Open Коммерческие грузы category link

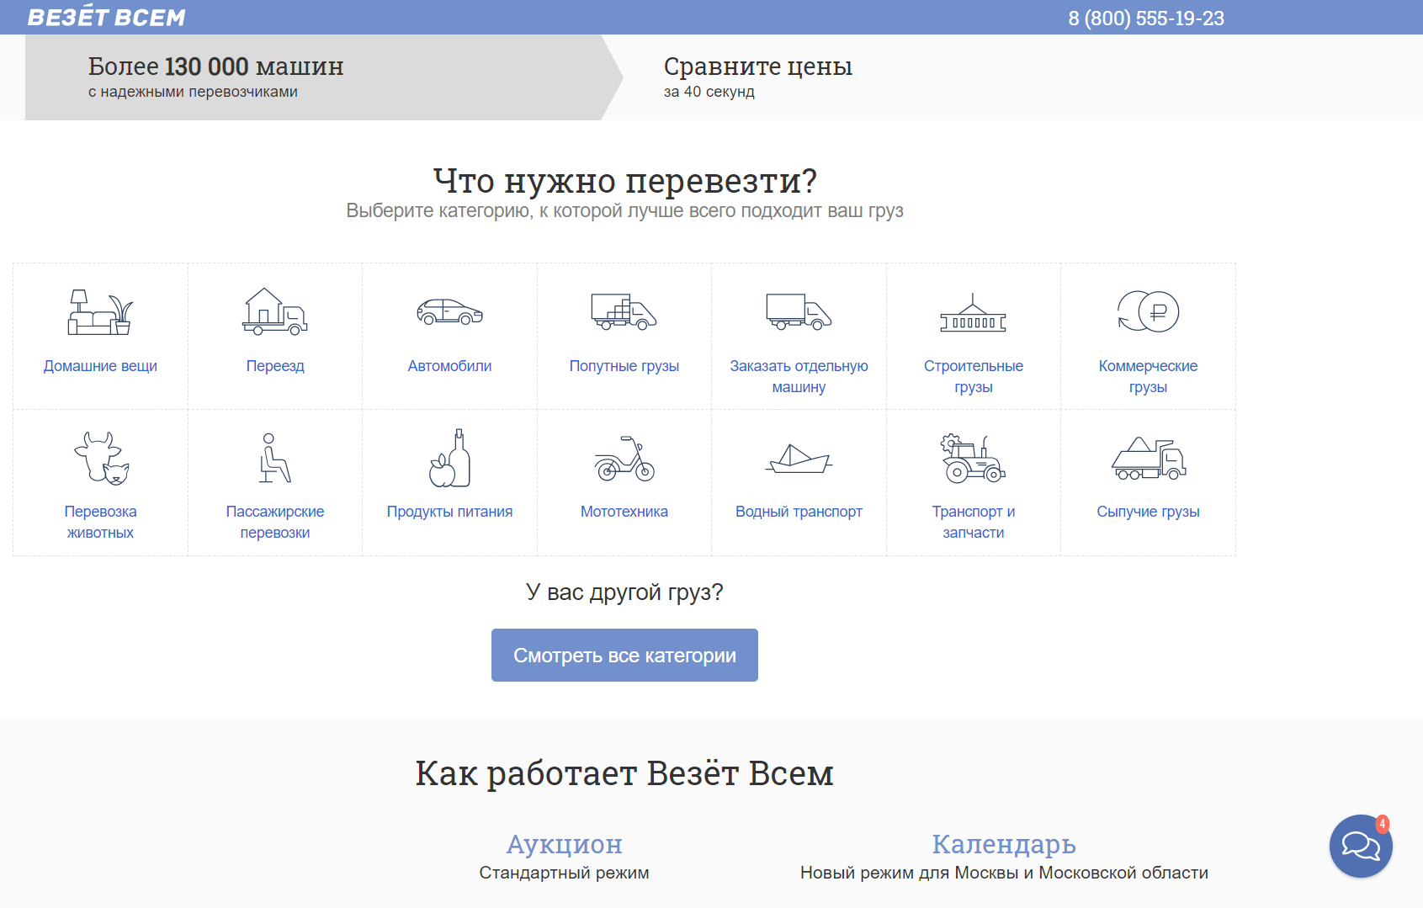pyautogui.click(x=1148, y=376)
